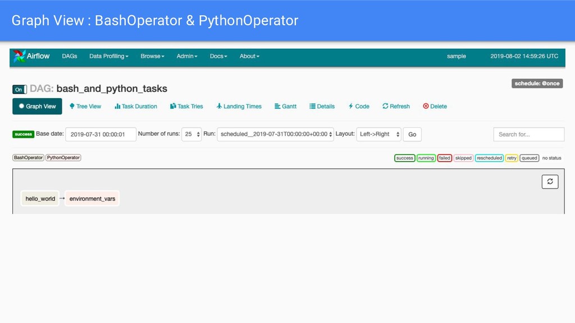
Task: Select the hello_world task node
Action: (x=40, y=199)
